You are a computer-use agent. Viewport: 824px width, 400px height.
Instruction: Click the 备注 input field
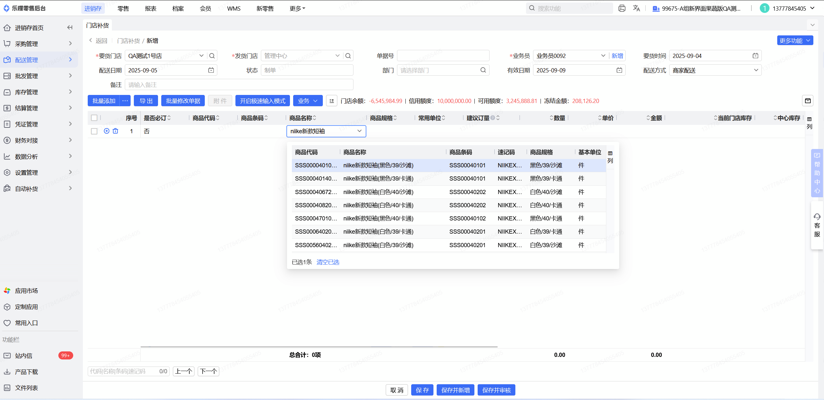(239, 85)
